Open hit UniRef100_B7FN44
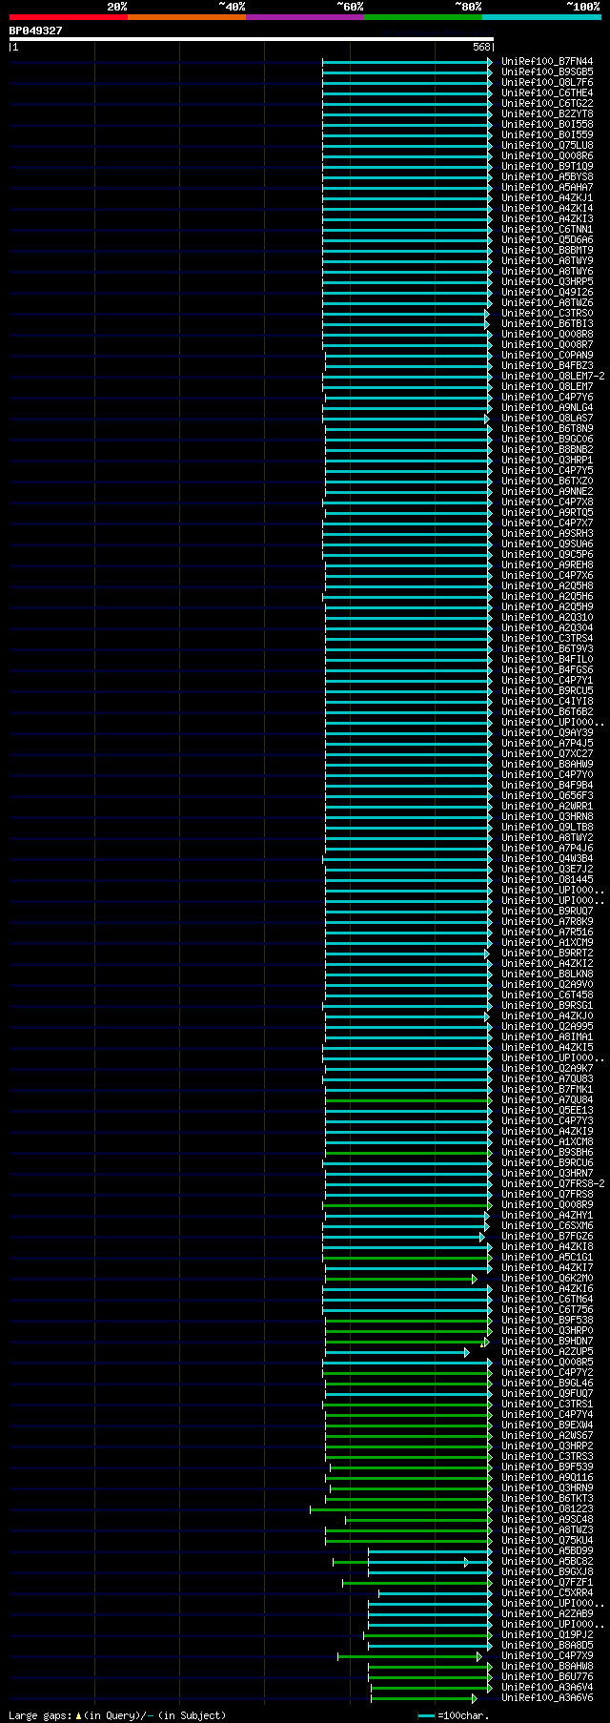Screen dimensions: 610x1723 tap(547, 62)
